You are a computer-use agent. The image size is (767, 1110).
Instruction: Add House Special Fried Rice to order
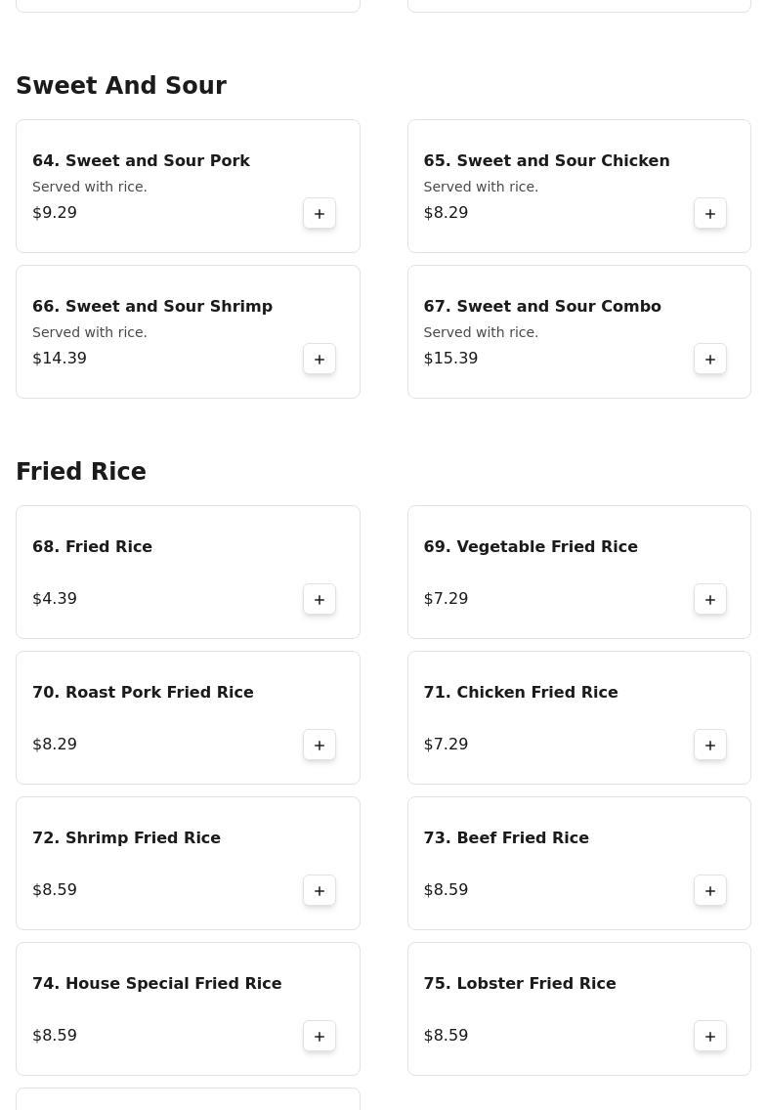(320, 1036)
